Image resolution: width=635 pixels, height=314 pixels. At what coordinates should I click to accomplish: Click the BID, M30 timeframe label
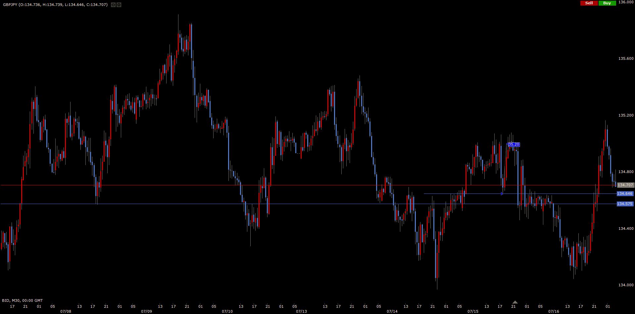tap(22, 300)
